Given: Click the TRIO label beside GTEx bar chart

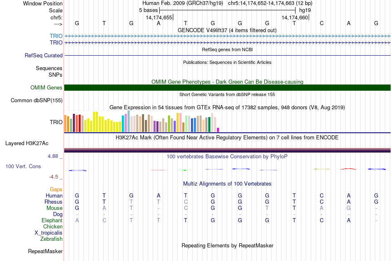Looking at the screenshot, I should [56, 122].
